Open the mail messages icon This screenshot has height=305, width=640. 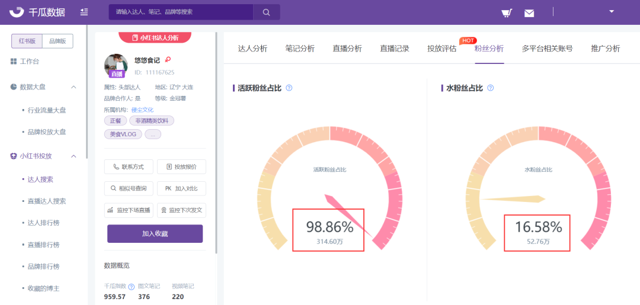(529, 13)
